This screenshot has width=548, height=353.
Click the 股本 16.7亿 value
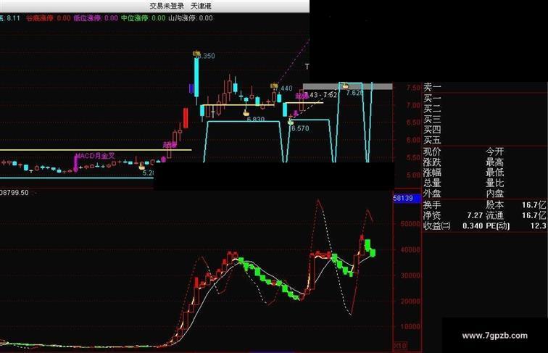pos(534,205)
